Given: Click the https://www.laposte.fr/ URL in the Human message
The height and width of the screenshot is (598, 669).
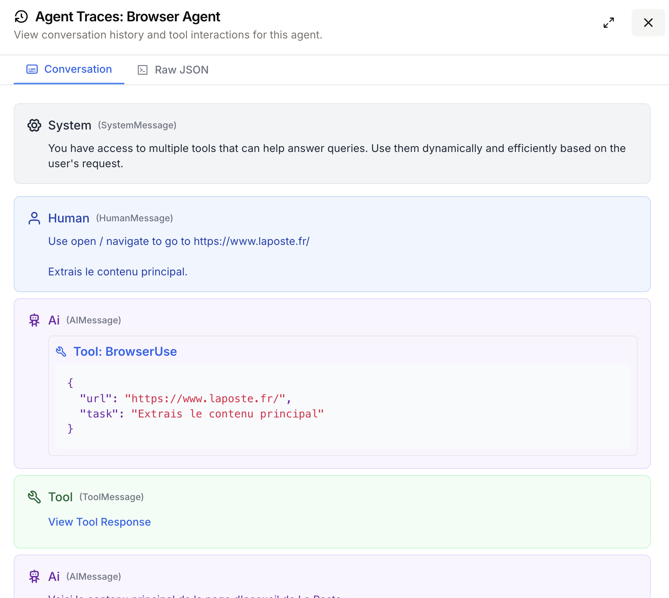Looking at the screenshot, I should pyautogui.click(x=252, y=241).
